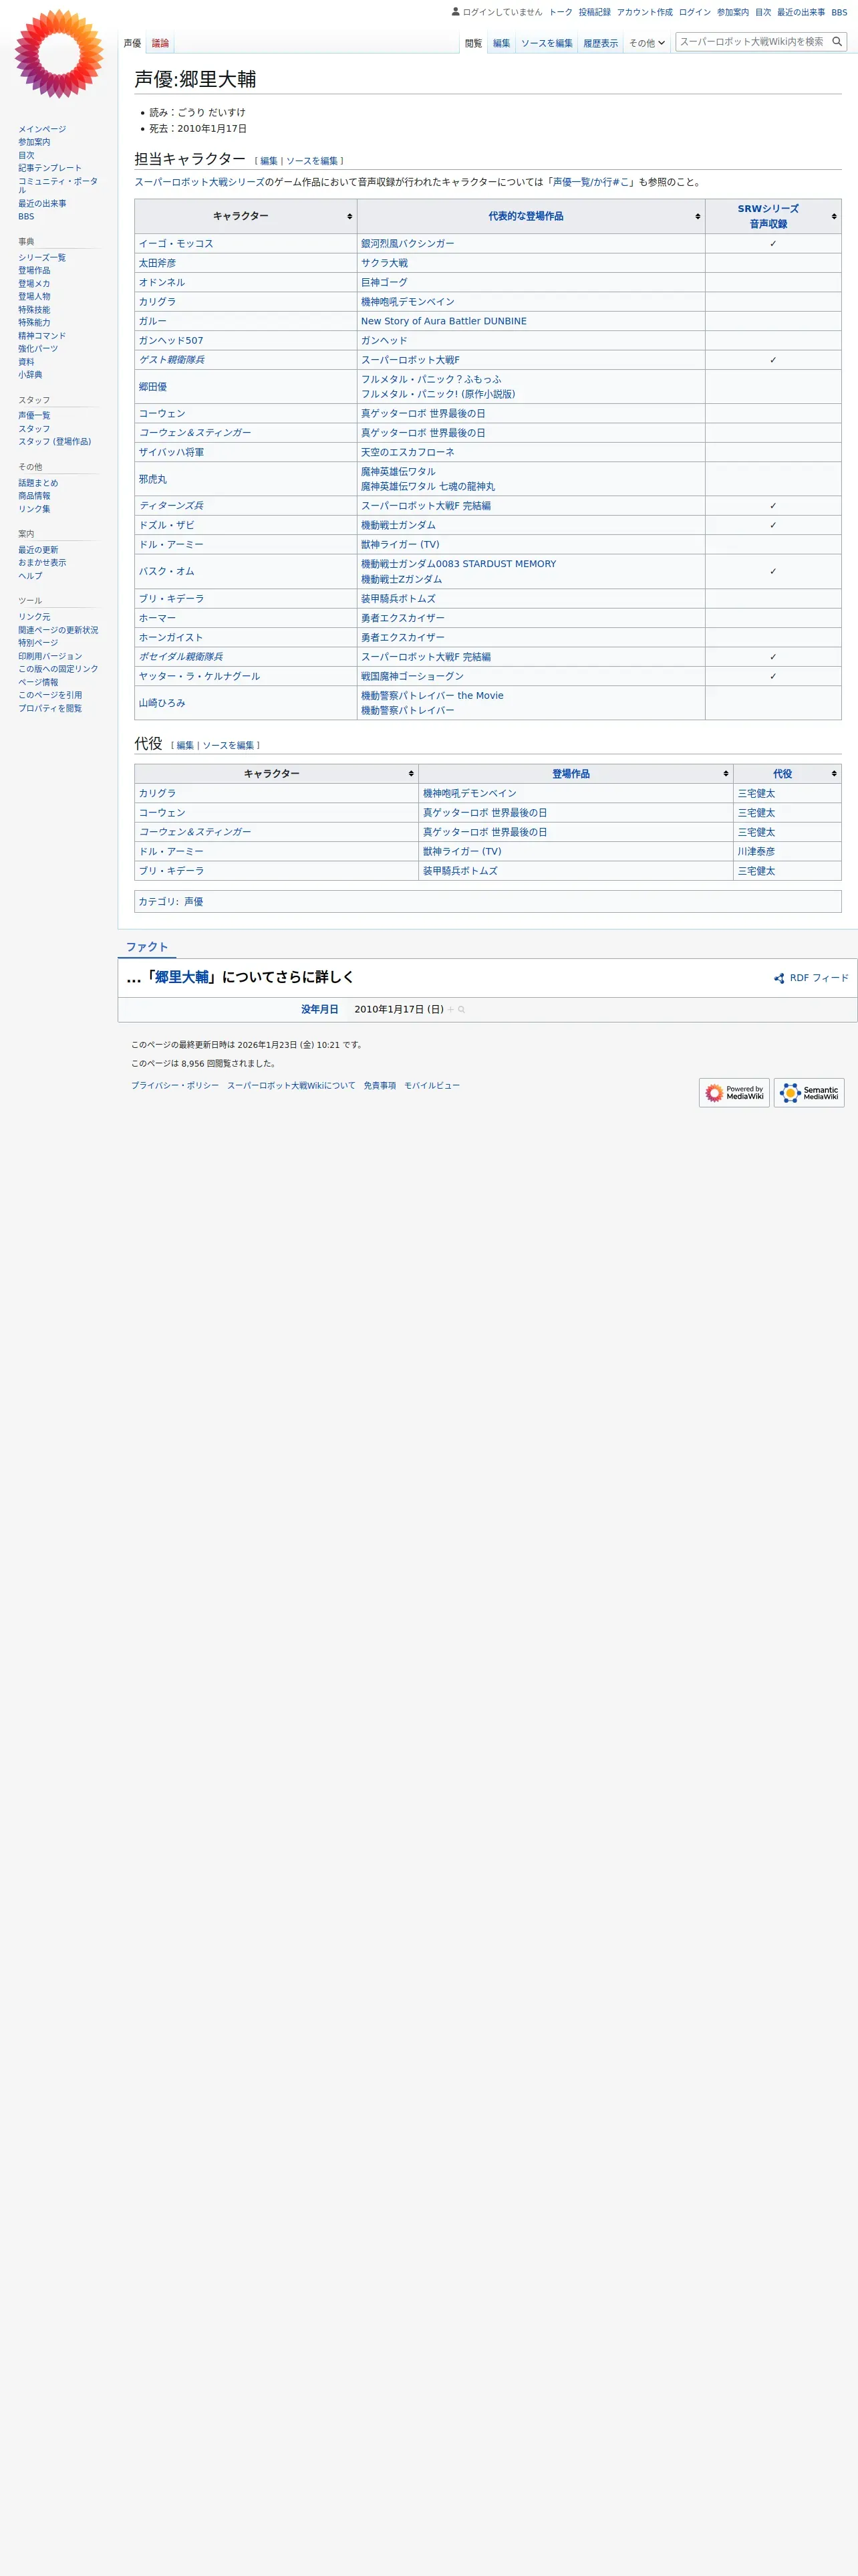Click the search magnifier icon
Viewport: 858px width, 2576px height.
(x=837, y=42)
